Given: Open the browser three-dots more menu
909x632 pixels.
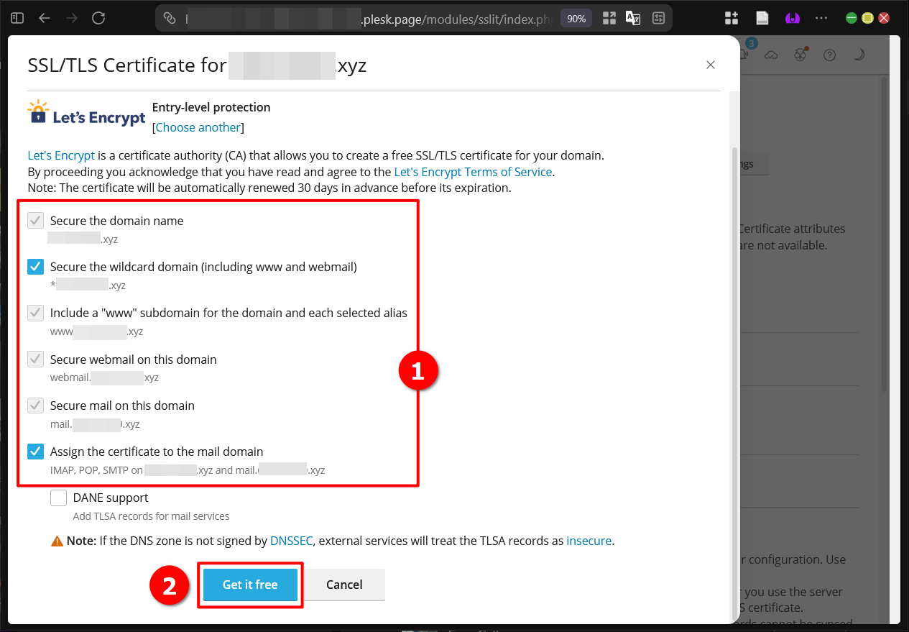Looking at the screenshot, I should [x=822, y=18].
